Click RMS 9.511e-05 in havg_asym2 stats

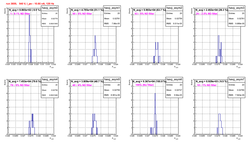point(174,24)
